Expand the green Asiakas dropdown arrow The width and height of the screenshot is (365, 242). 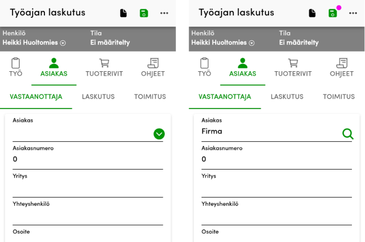(x=159, y=133)
